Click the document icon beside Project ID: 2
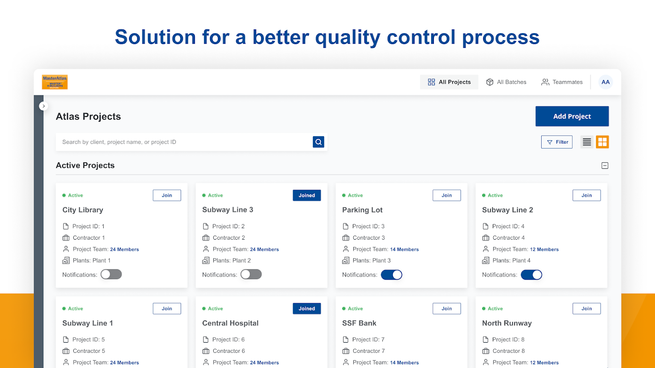The width and height of the screenshot is (655, 368). coord(205,226)
